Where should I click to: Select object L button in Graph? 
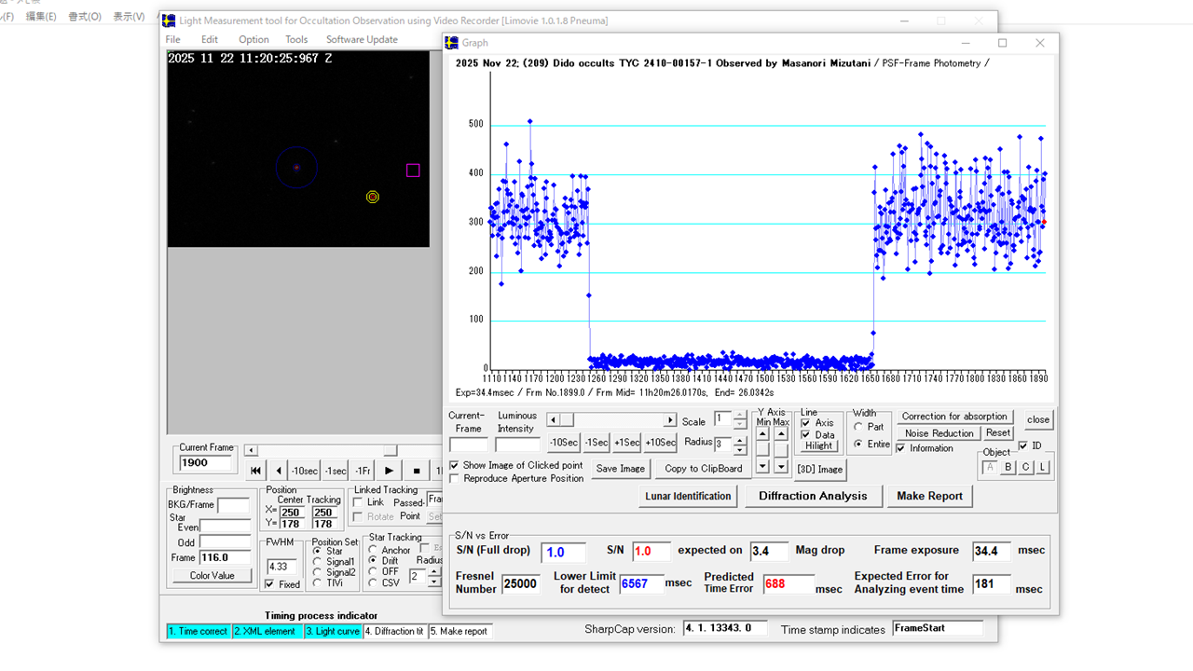(1043, 467)
